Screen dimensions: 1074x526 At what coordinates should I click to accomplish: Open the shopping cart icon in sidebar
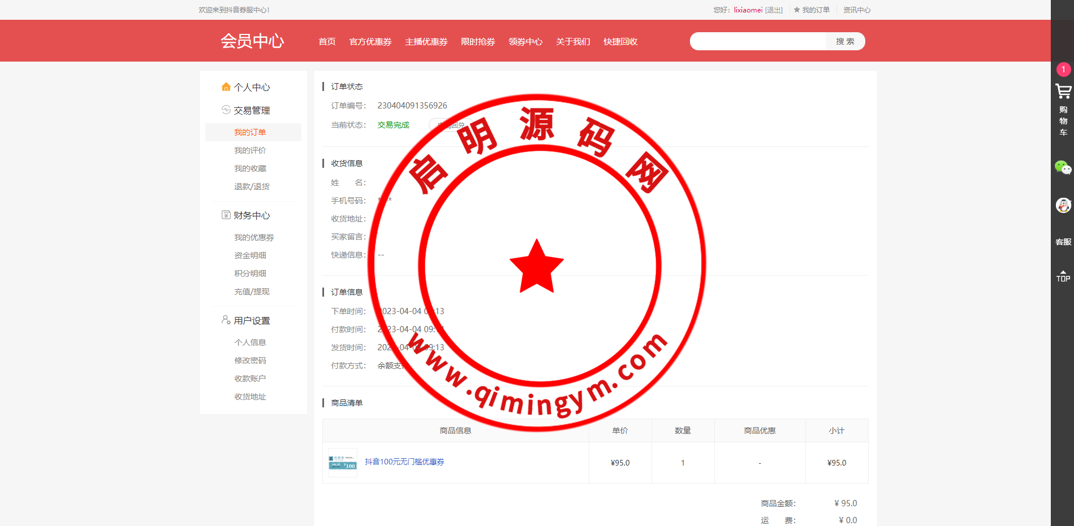coord(1063,92)
